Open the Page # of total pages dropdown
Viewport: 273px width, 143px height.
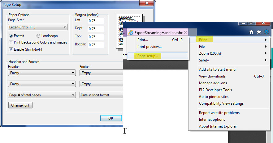pos(42,95)
